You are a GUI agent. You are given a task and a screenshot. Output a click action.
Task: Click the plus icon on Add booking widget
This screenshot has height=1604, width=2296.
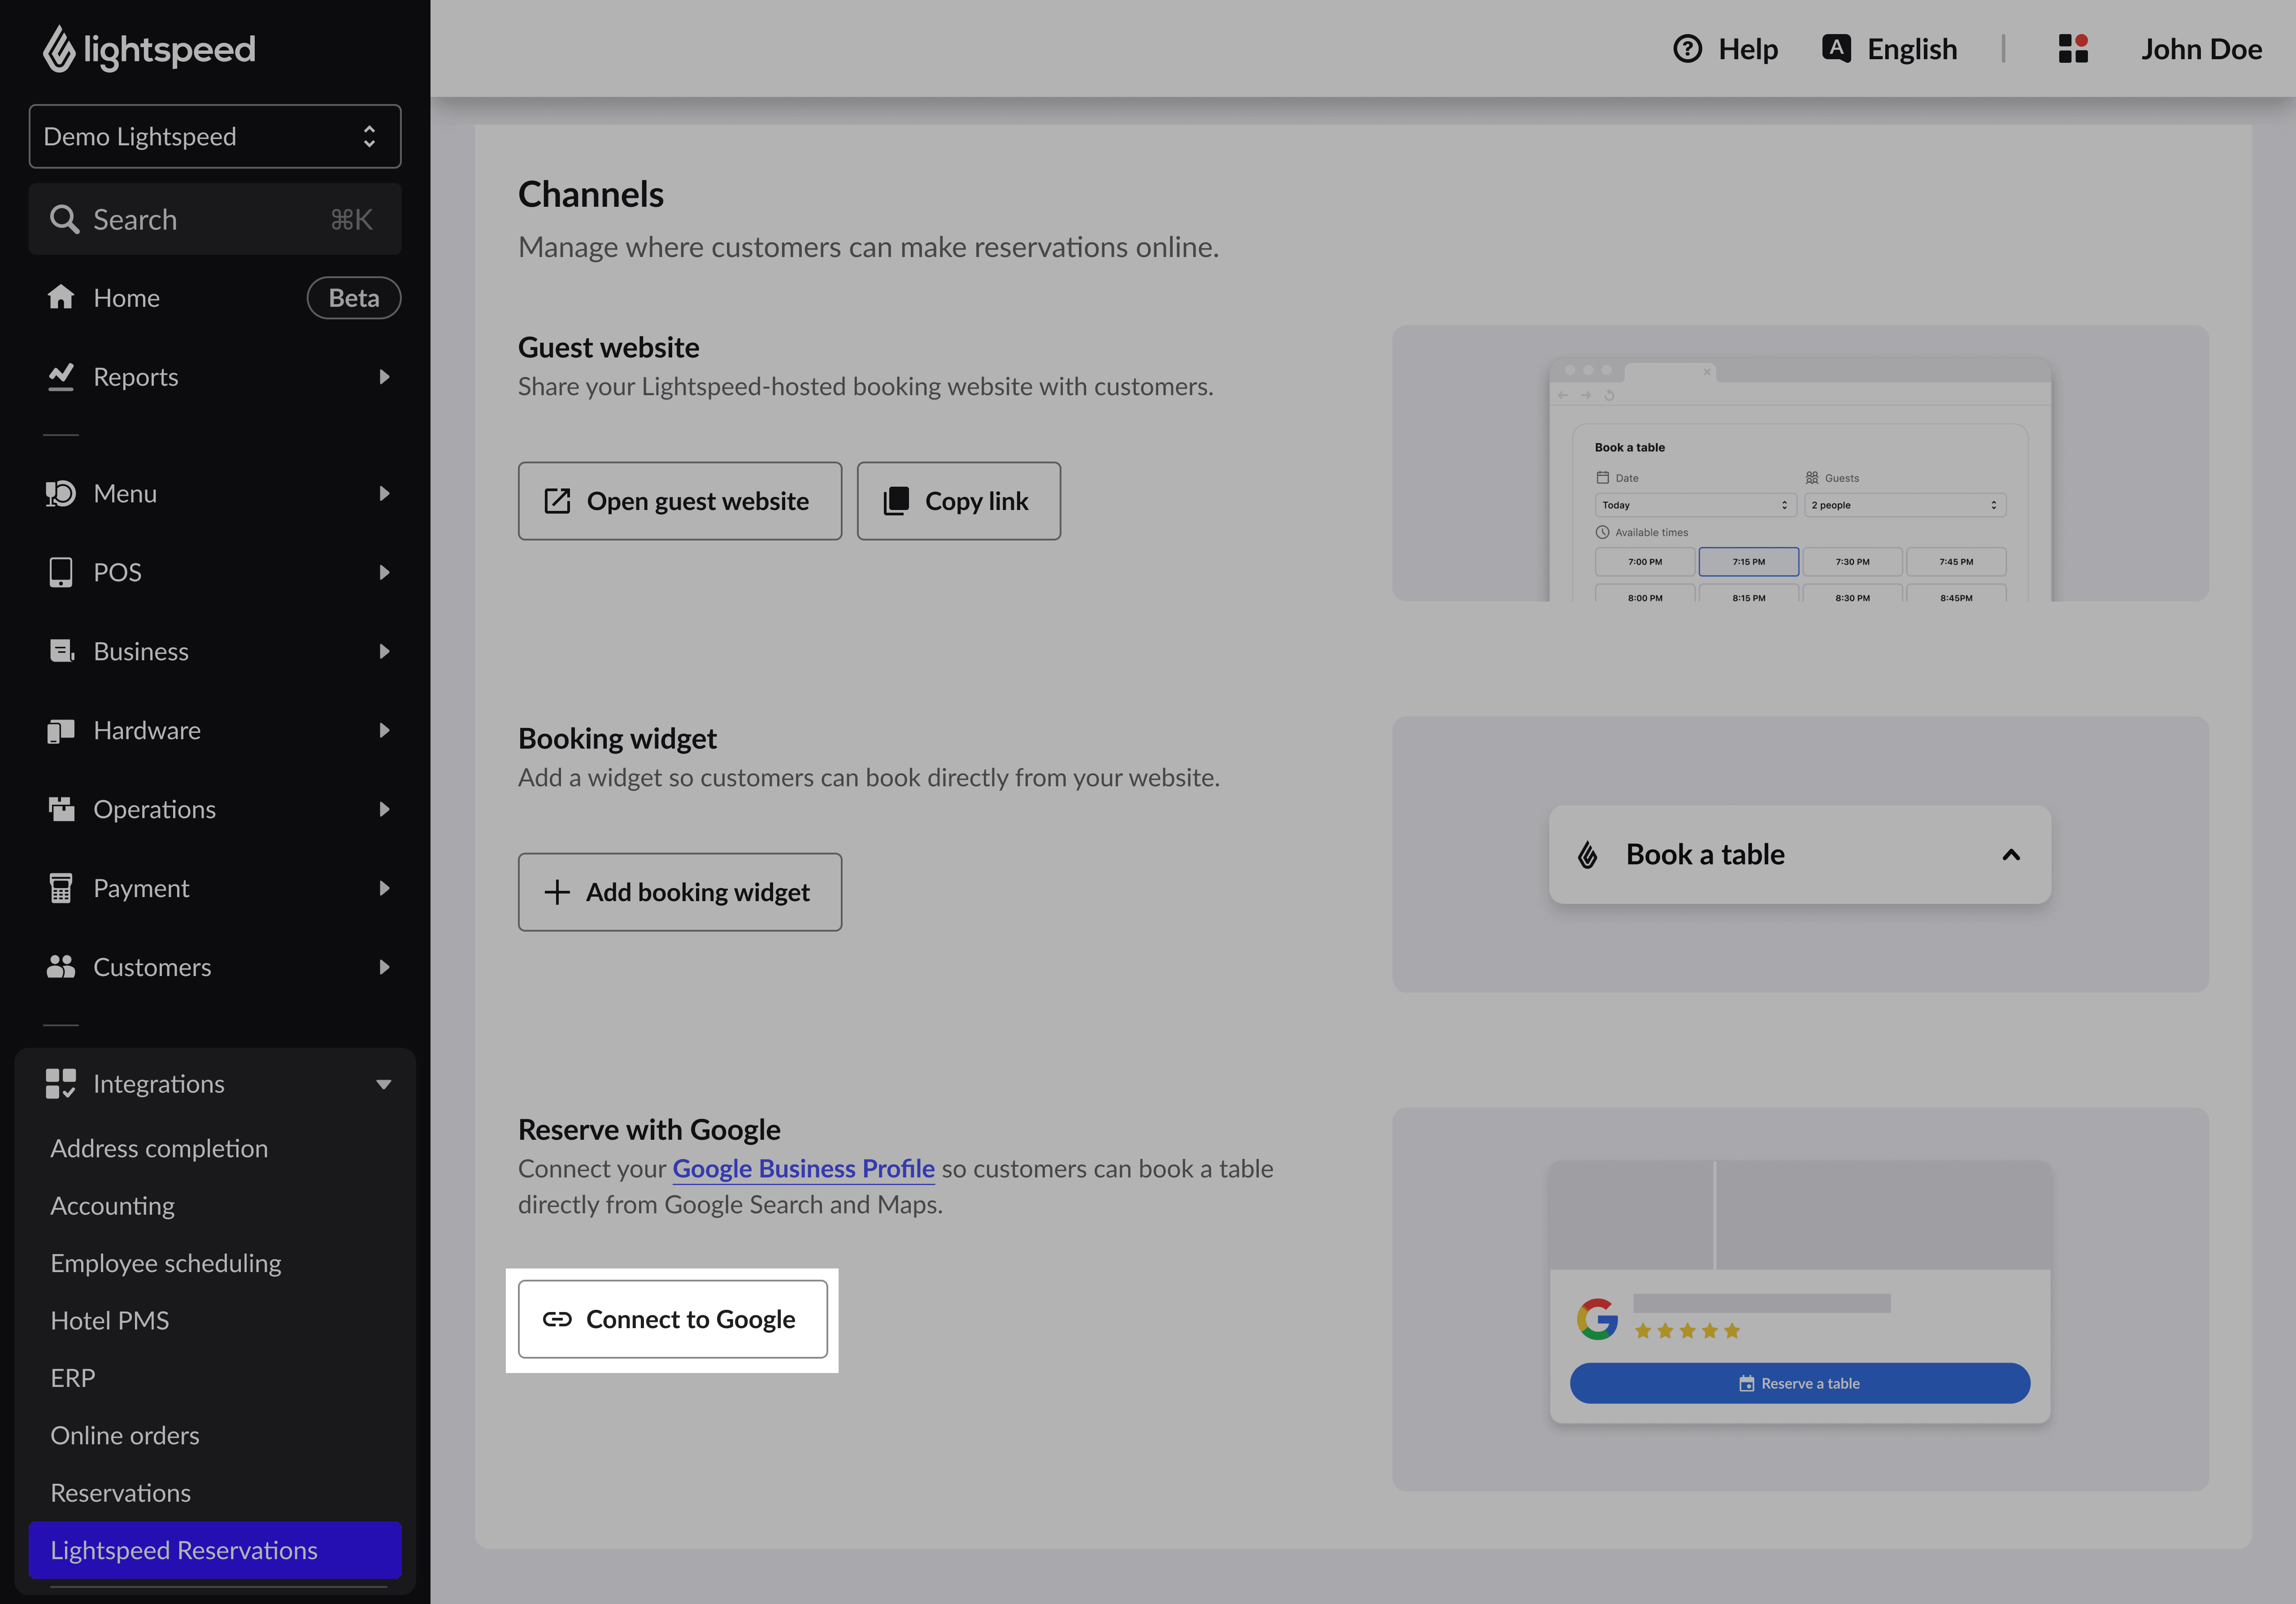[557, 892]
